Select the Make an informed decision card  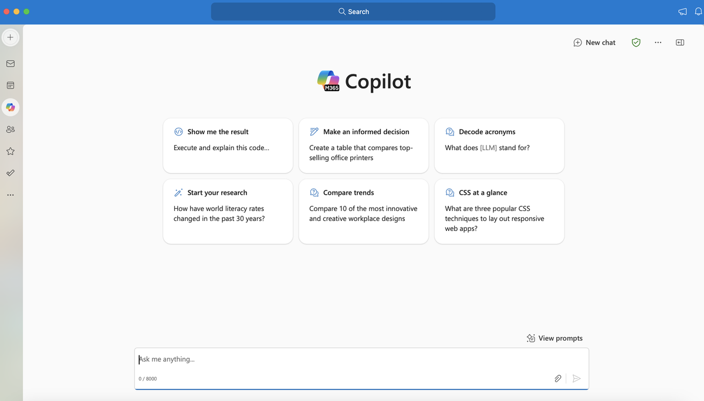click(x=364, y=145)
